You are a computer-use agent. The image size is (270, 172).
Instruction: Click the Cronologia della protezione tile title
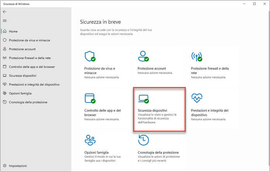(x=158, y=152)
